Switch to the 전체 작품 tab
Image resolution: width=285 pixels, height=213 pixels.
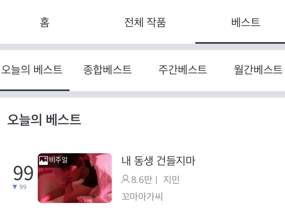pyautogui.click(x=145, y=22)
